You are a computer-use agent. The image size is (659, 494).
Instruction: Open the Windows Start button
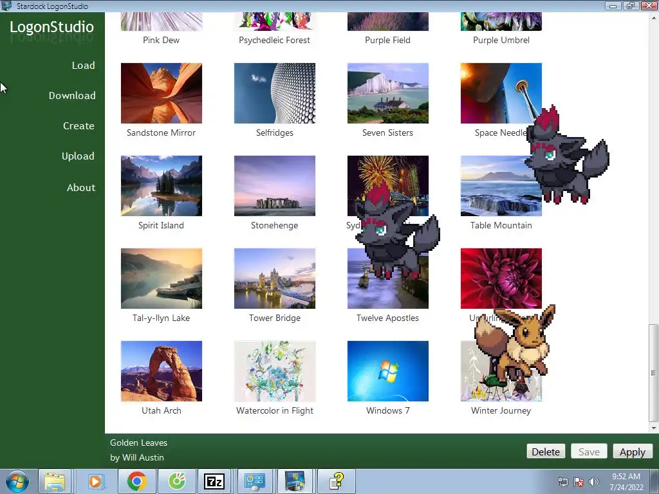point(17,481)
